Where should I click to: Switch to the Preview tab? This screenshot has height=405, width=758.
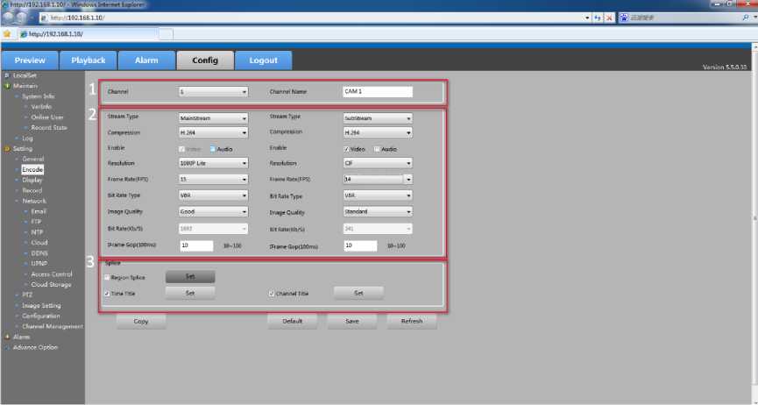tap(29, 60)
